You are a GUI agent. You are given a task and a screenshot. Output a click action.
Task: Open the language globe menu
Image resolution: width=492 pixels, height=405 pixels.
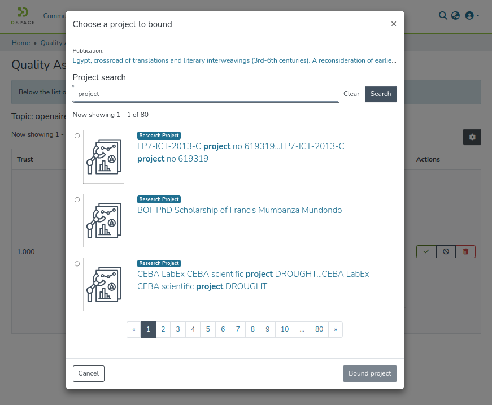click(x=456, y=15)
